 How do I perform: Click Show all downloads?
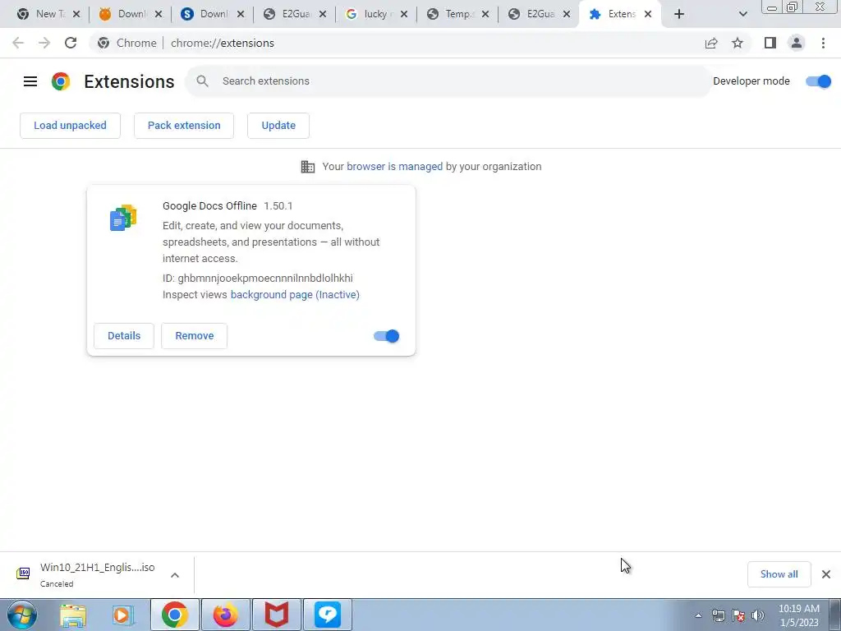779,574
